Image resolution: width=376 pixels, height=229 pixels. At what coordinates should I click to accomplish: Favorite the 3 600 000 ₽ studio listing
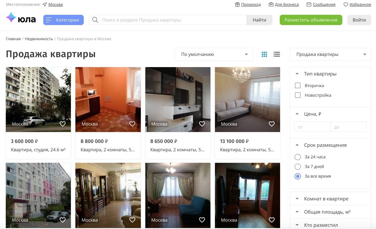tap(63, 124)
